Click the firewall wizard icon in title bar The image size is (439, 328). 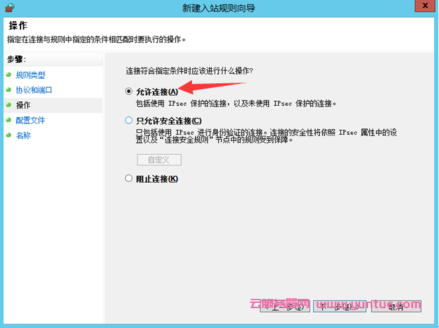point(9,7)
